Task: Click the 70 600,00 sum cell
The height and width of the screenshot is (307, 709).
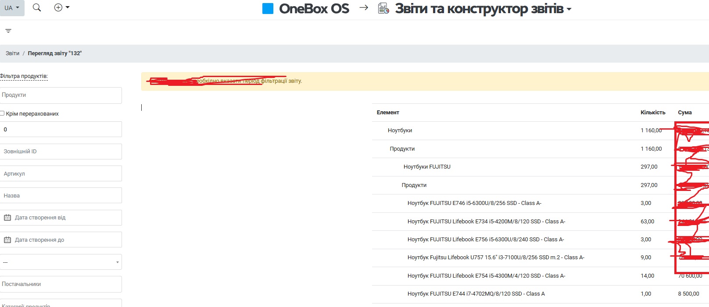Action: point(690,276)
